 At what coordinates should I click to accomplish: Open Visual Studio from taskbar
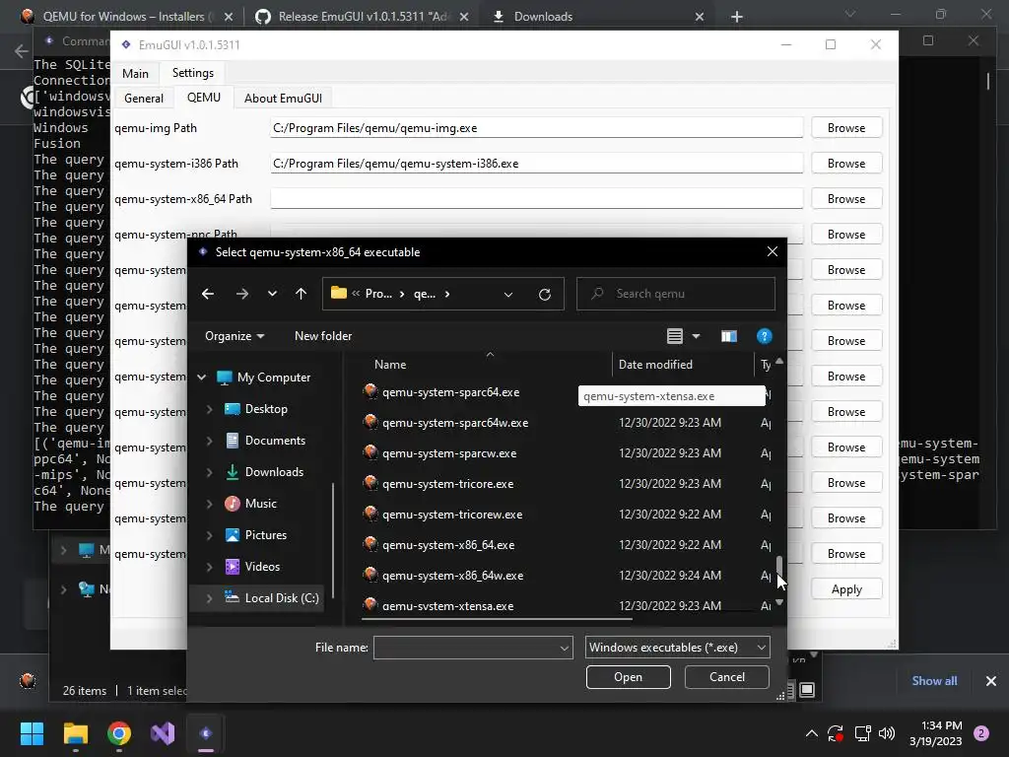(163, 733)
